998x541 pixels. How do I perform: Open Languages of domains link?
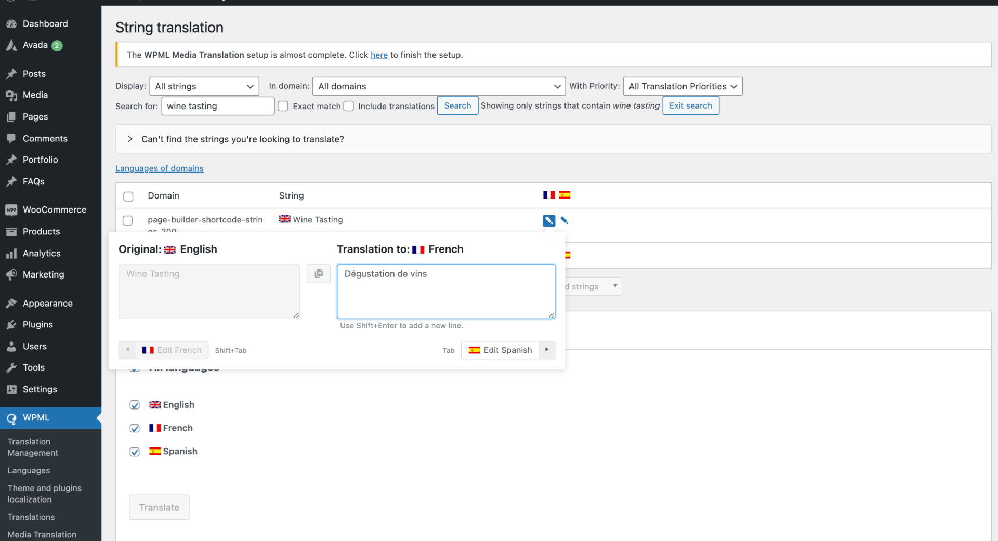(x=160, y=168)
